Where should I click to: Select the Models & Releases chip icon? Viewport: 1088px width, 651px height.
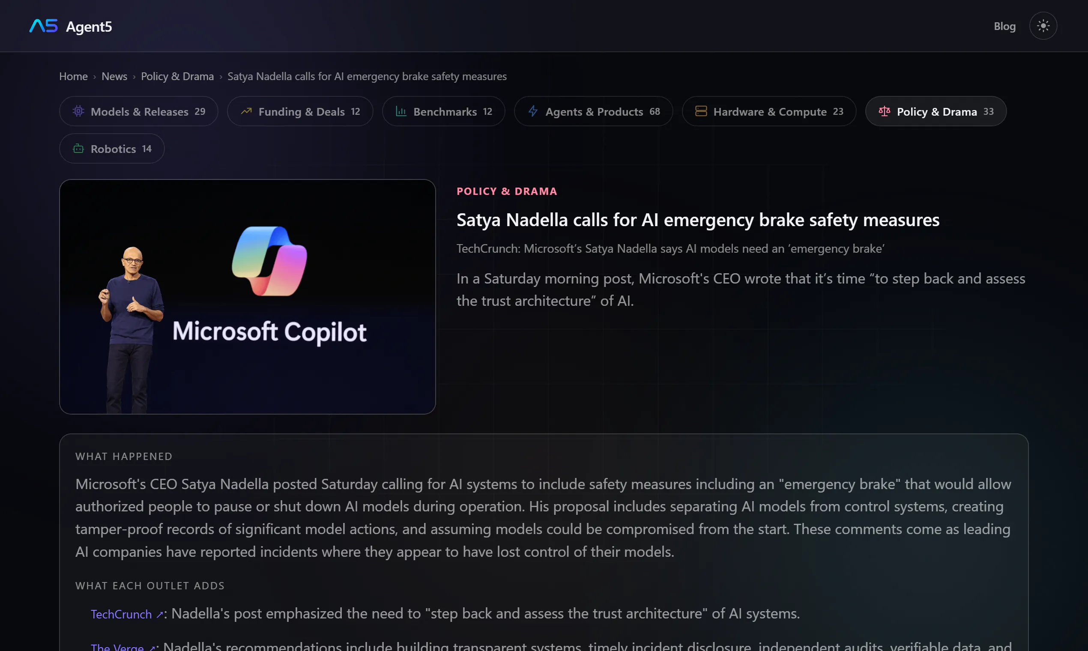(x=78, y=111)
